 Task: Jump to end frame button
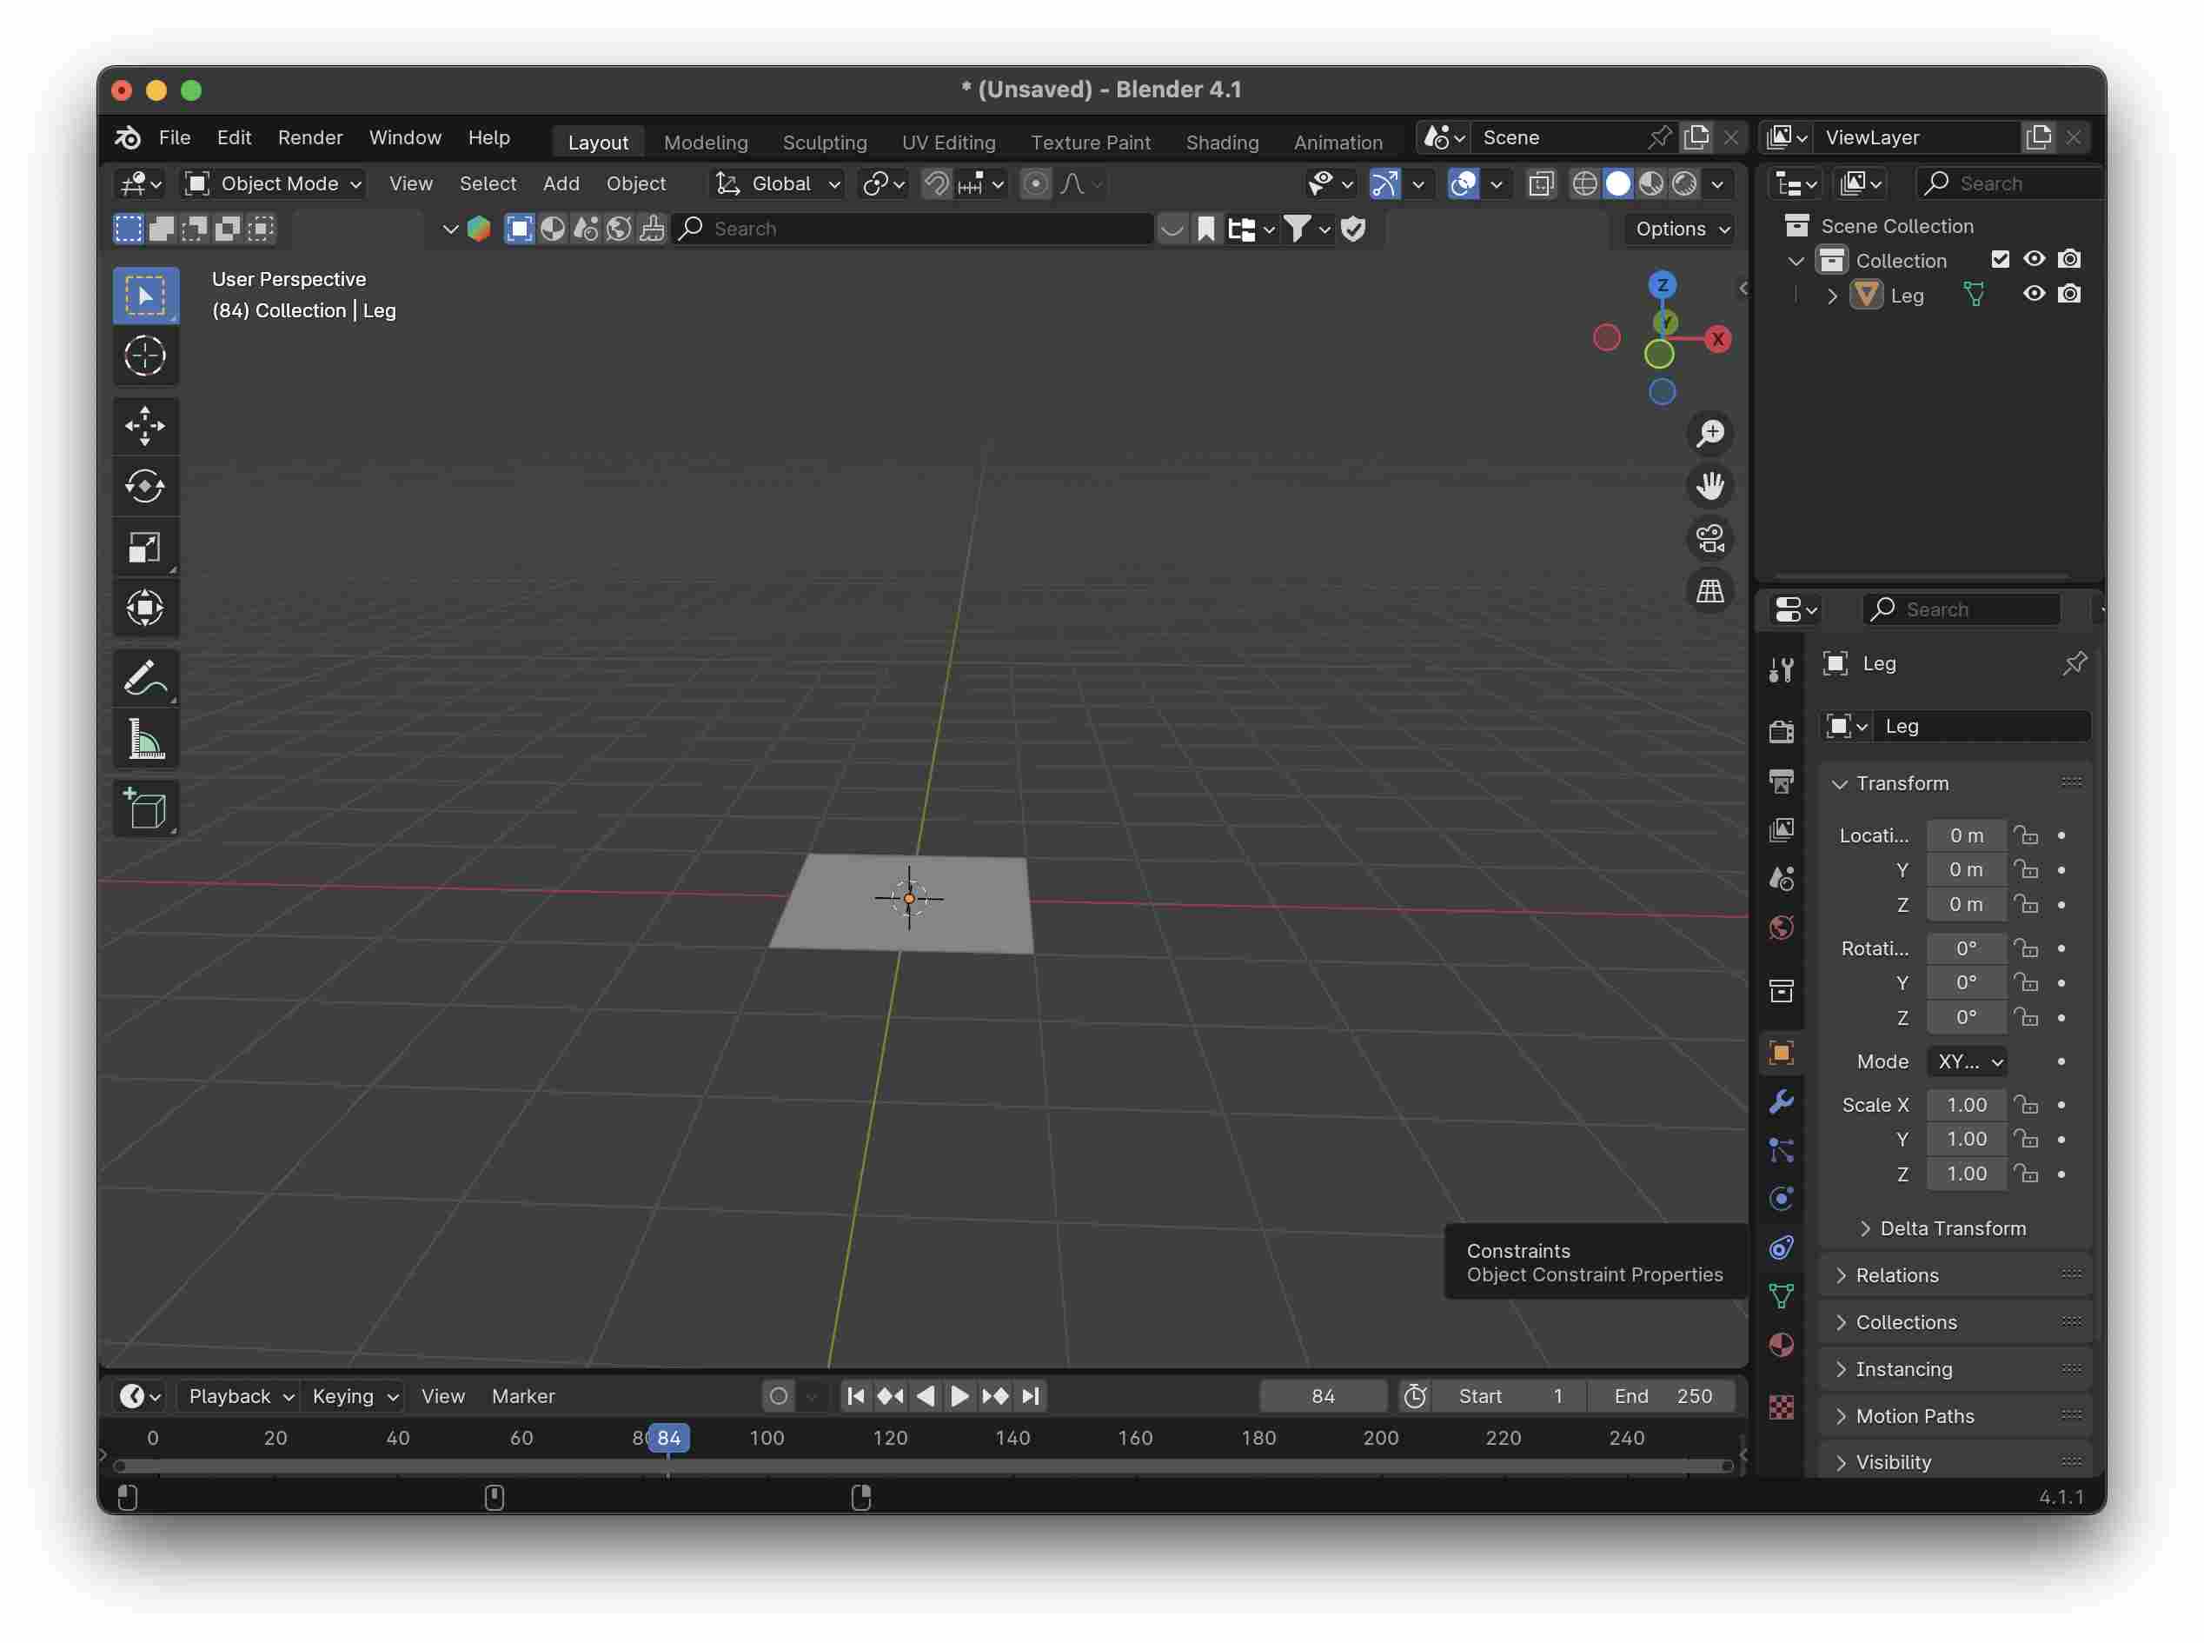(1031, 1396)
